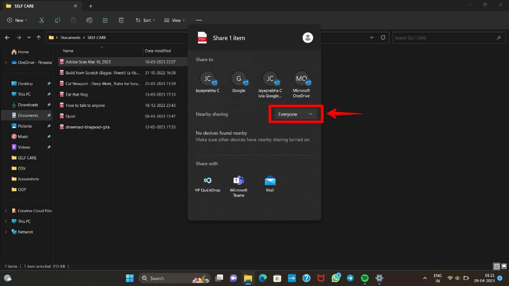The width and height of the screenshot is (509, 286).
Task: Add a new File Explorer tab
Action: pyautogui.click(x=91, y=6)
